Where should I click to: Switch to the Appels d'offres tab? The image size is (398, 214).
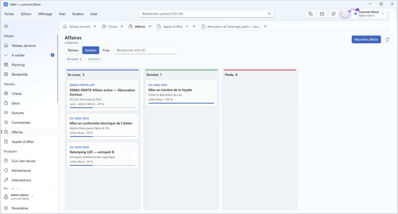173,26
